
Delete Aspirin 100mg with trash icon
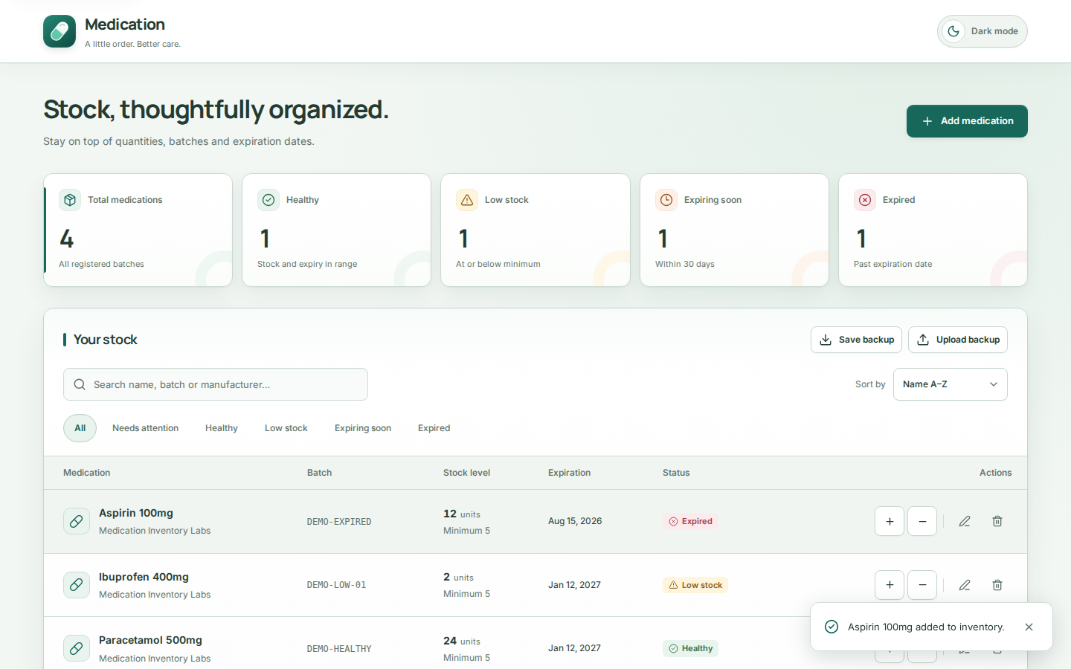pyautogui.click(x=997, y=521)
